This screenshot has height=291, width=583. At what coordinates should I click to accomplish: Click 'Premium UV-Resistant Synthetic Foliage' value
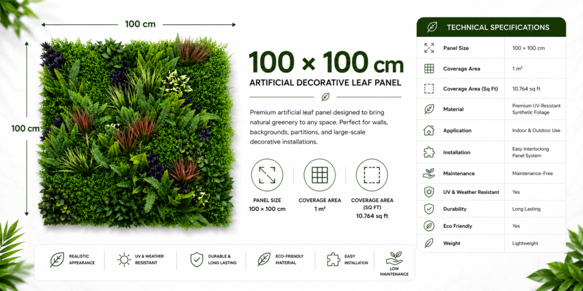536,109
